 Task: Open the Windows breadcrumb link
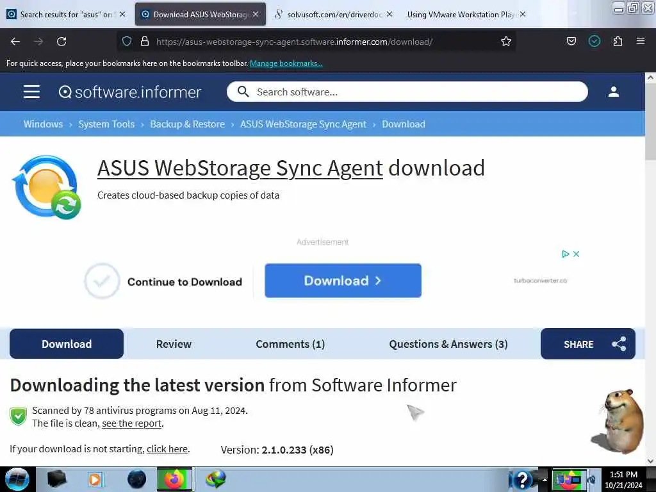43,124
